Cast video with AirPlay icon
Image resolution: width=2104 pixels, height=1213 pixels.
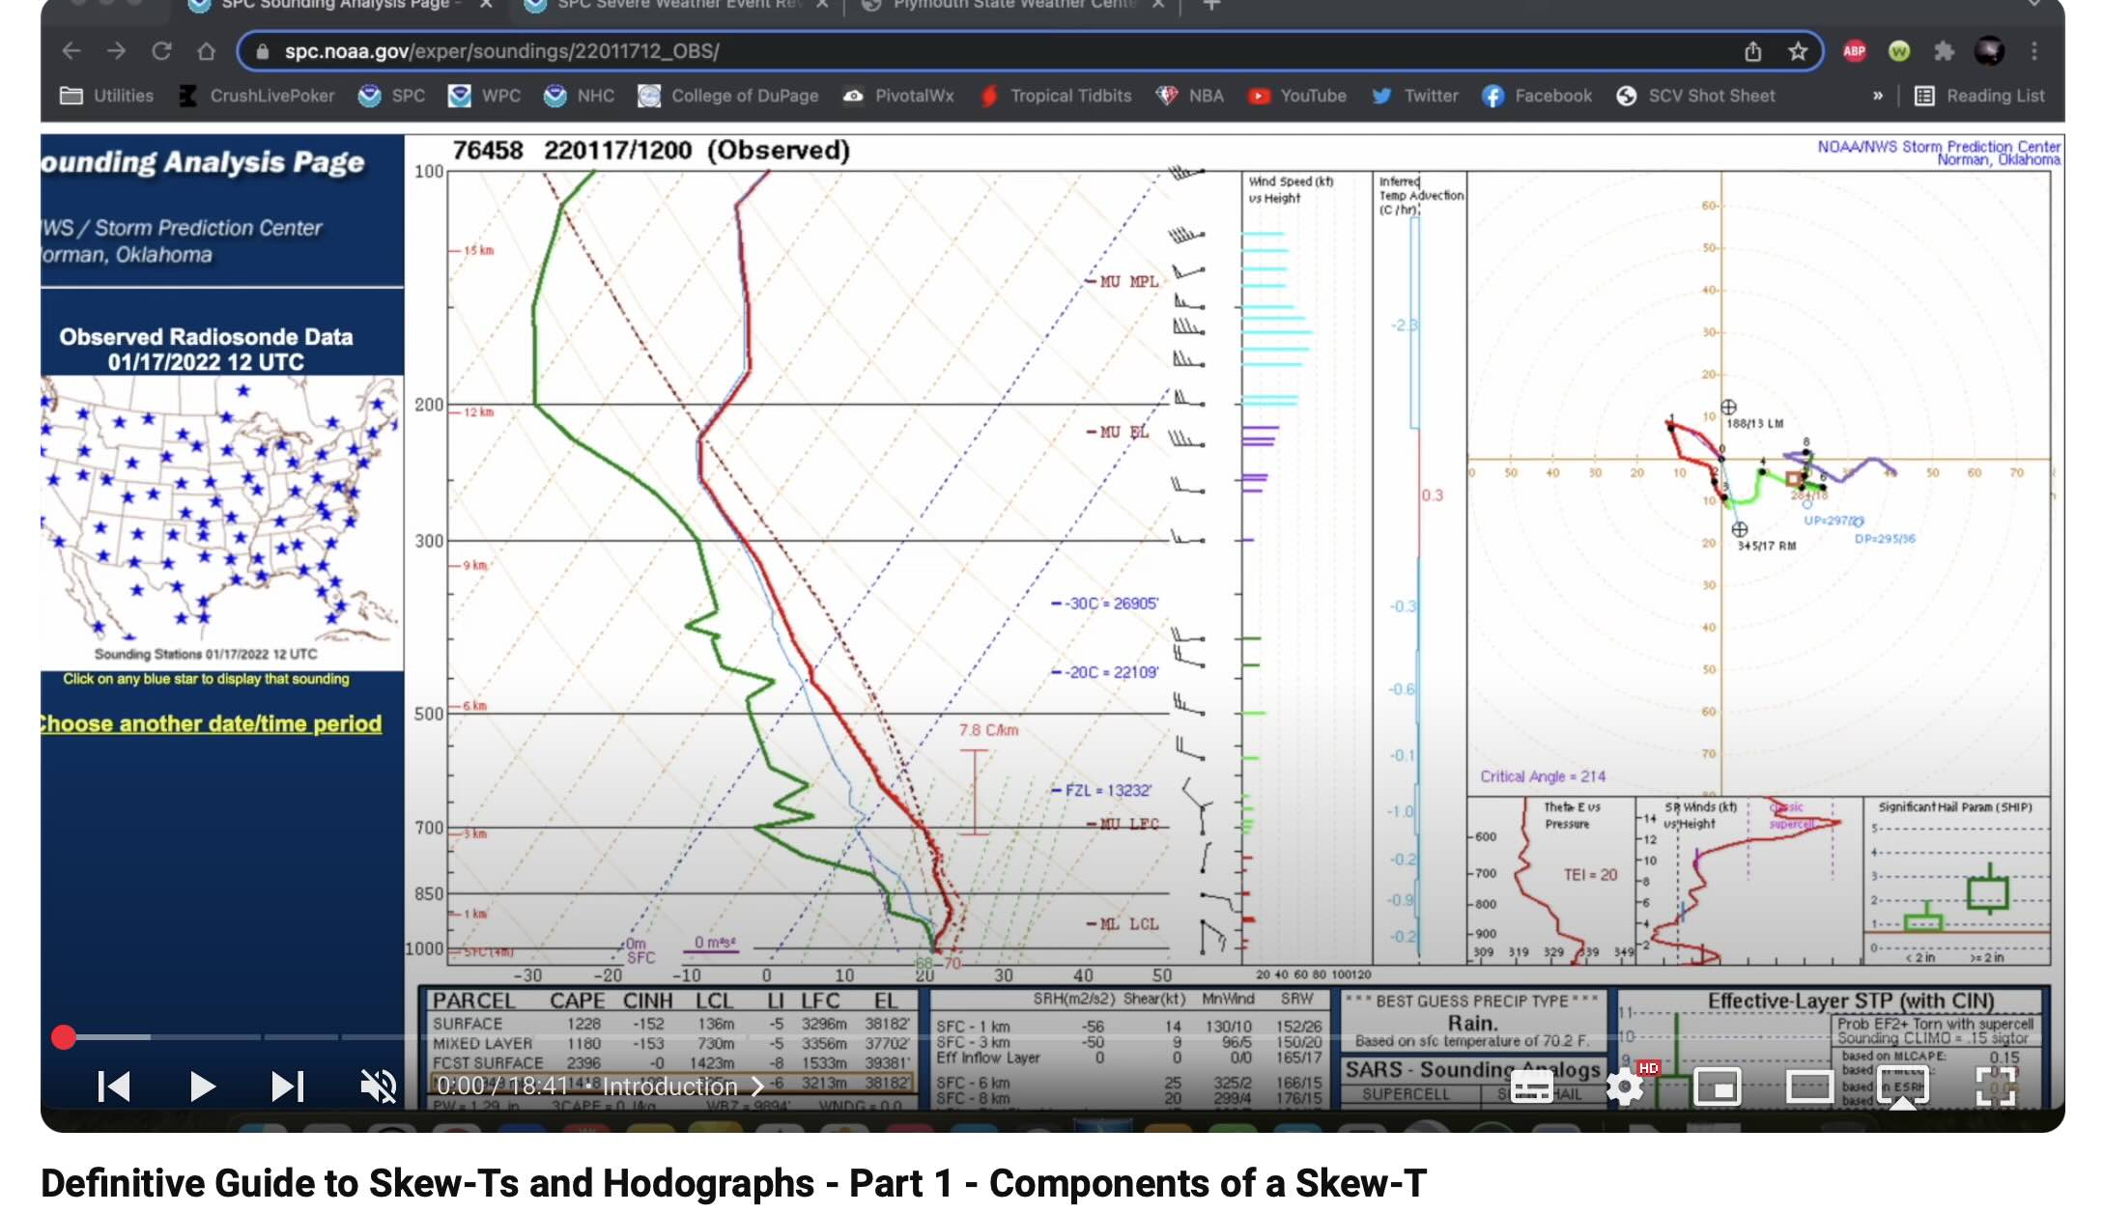tap(1902, 1087)
